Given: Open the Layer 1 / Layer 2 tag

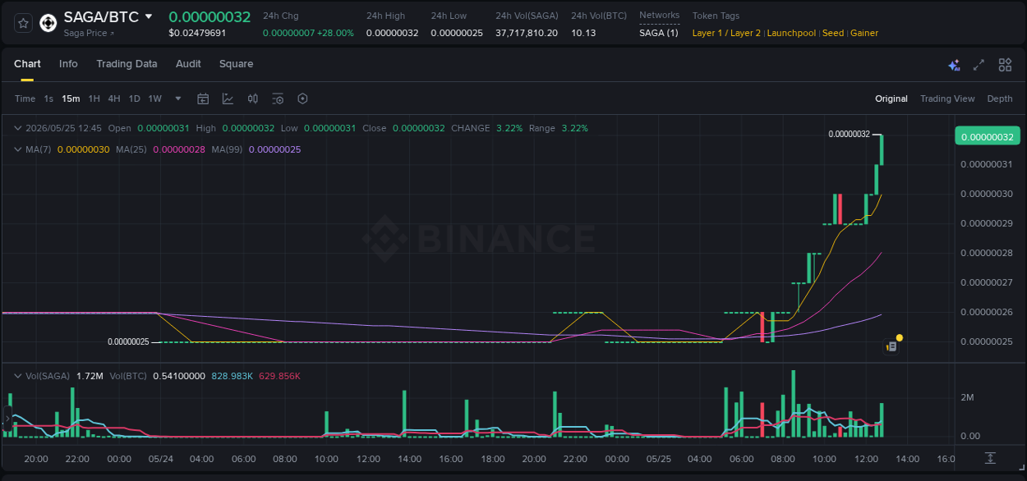Looking at the screenshot, I should (726, 33).
